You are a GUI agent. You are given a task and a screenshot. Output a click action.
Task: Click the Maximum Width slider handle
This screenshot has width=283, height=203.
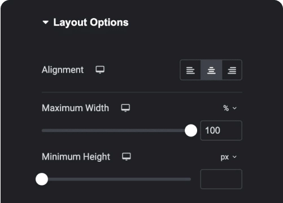[191, 130]
